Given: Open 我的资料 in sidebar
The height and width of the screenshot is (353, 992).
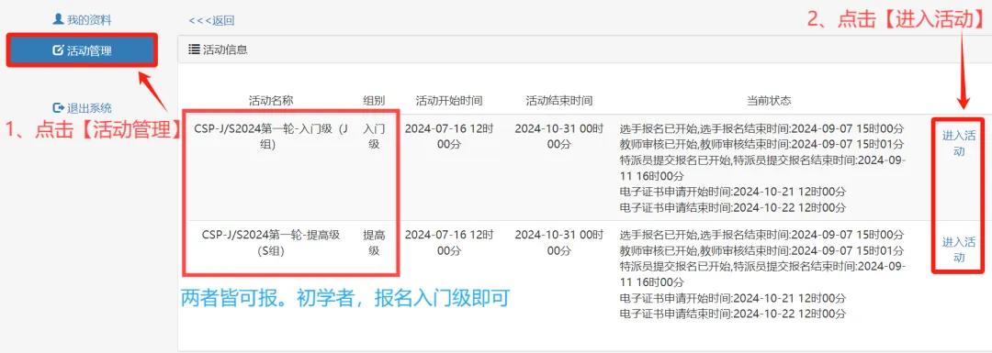Looking at the screenshot, I should pos(83,19).
